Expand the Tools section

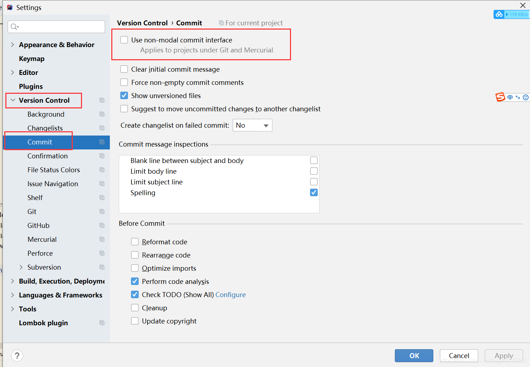[x=12, y=309]
